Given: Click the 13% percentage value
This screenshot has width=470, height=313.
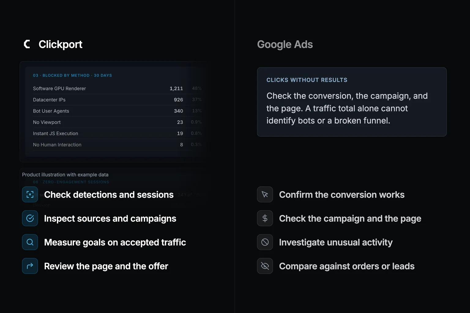Looking at the screenshot, I should [x=197, y=111].
